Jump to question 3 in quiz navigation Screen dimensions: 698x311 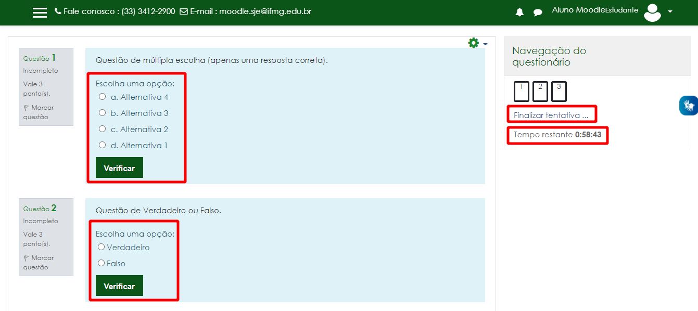559,92
